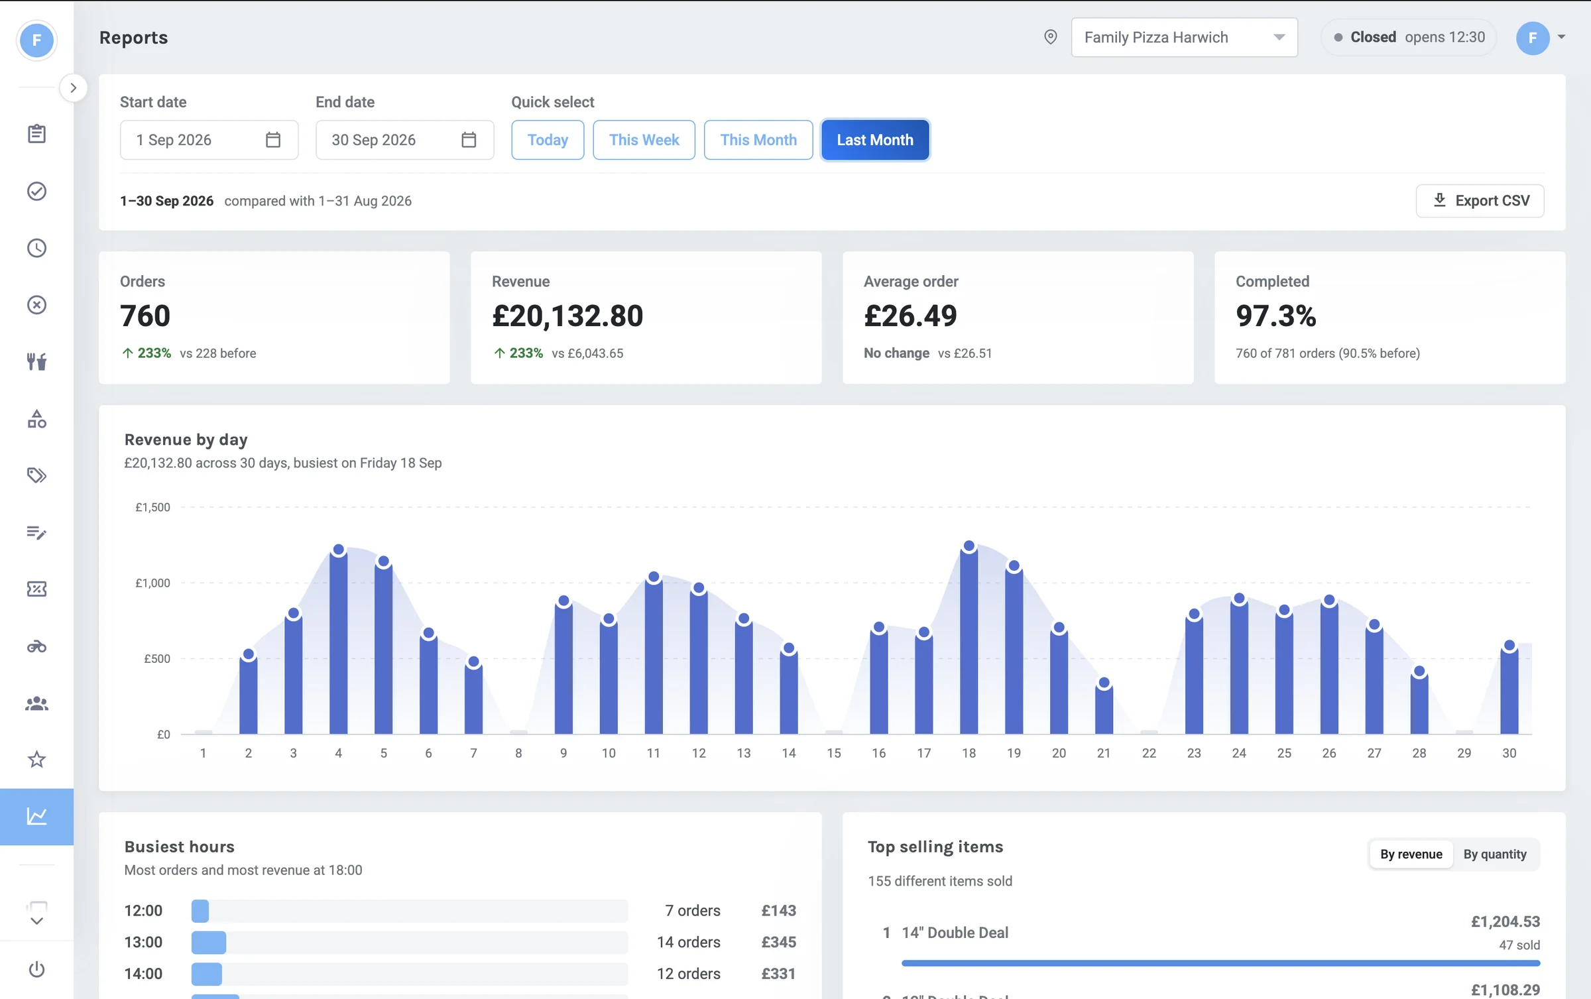Viewport: 1591px width, 999px height.
Task: Click the Reports page heading
Action: pyautogui.click(x=133, y=38)
